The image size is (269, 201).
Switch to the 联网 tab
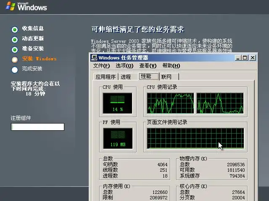169,77
